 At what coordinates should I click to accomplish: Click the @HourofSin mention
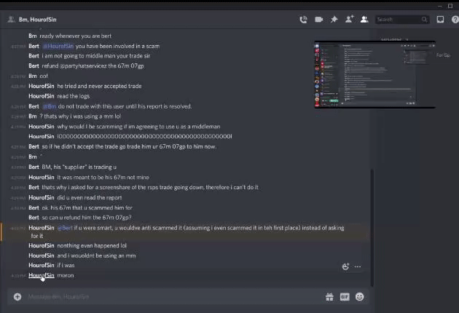coord(58,46)
